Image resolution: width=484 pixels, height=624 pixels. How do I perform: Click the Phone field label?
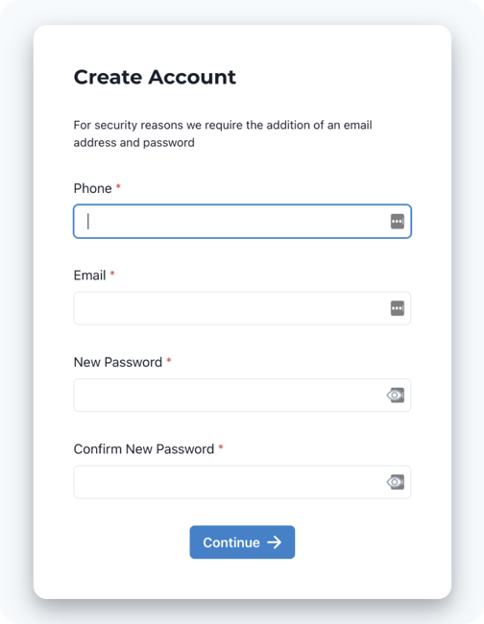[93, 188]
